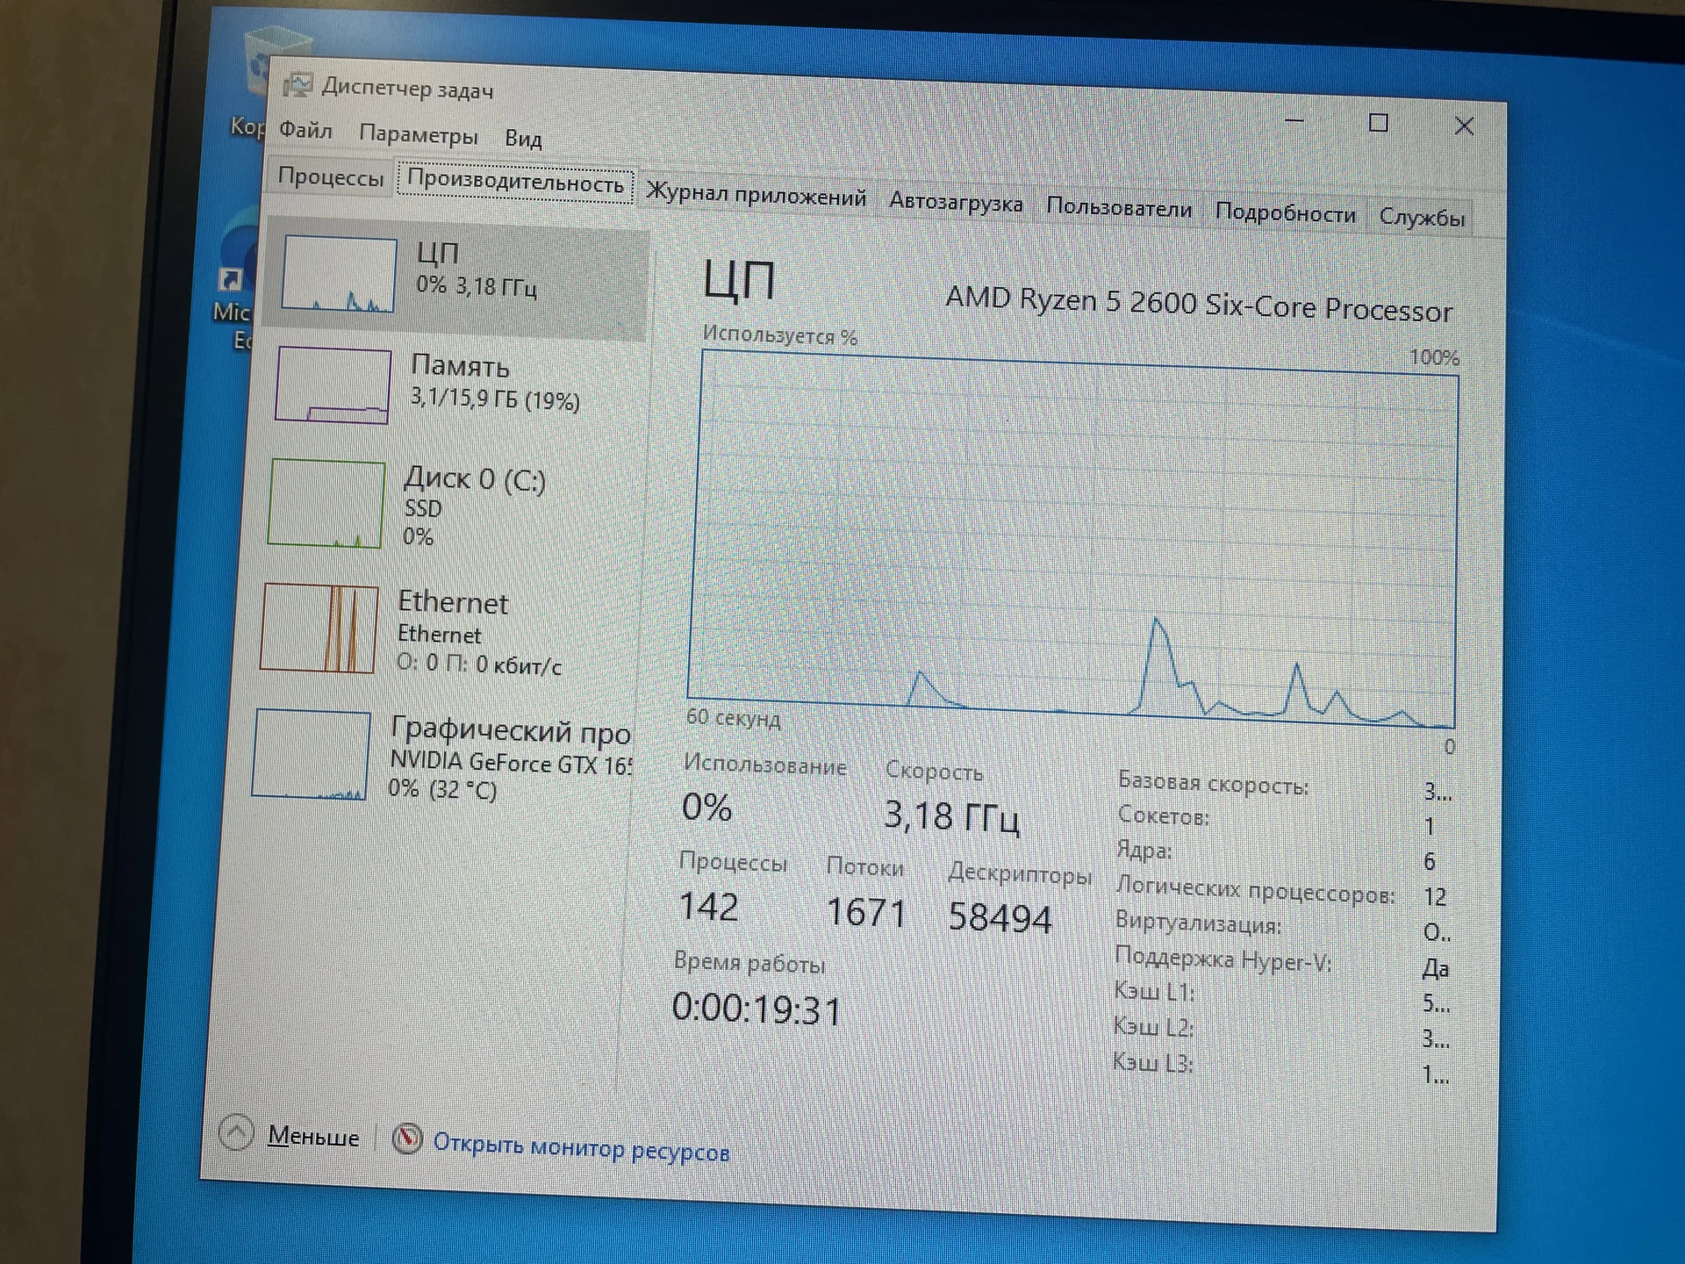This screenshot has width=1685, height=1264.
Task: Select the ЦП mini graph thumbnail
Action: point(339,273)
